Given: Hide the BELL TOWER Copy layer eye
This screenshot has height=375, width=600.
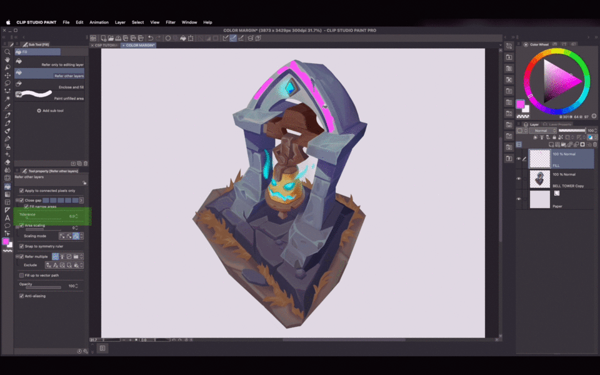Looking at the screenshot, I should coord(519,179).
